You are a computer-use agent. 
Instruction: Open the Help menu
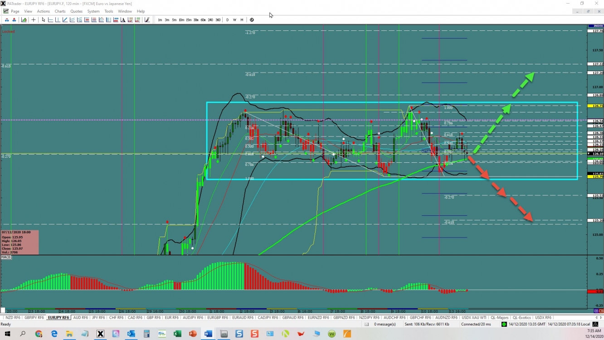coord(141,11)
